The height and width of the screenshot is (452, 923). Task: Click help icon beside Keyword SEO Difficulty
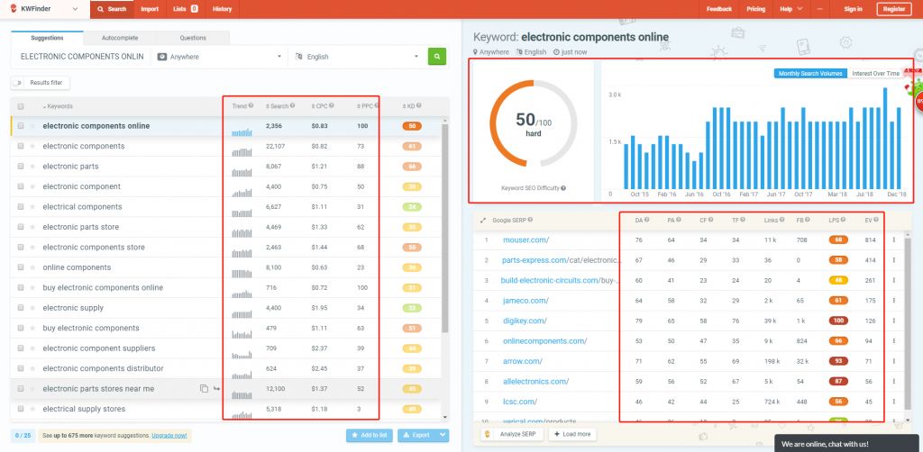coord(563,188)
